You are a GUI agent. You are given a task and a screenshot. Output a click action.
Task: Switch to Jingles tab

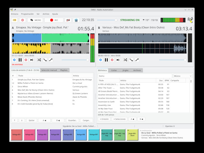click(125, 70)
